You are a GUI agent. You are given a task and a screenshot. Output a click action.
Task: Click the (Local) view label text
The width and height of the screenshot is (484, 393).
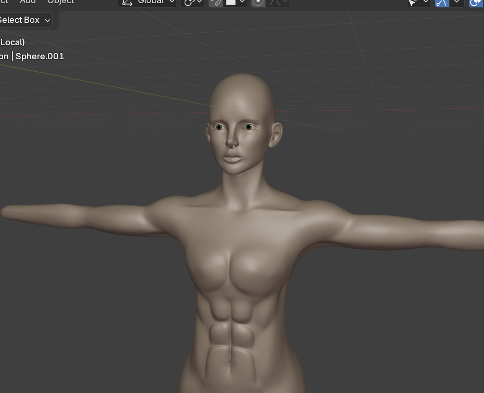(x=12, y=42)
